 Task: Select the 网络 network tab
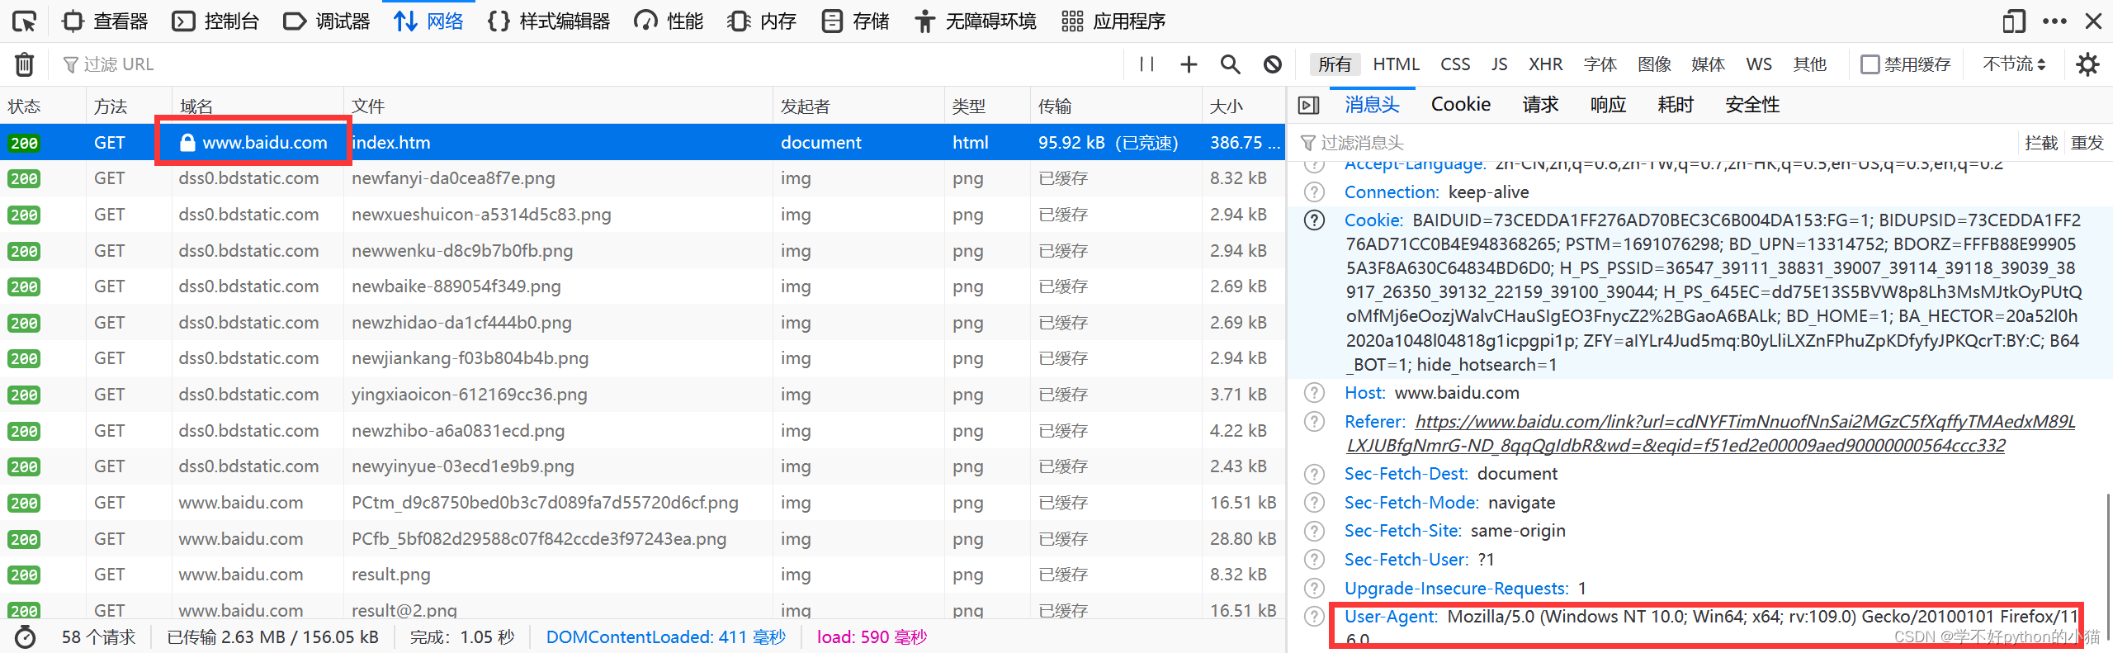428,21
